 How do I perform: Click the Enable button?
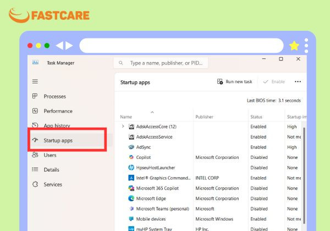pyautogui.click(x=274, y=81)
